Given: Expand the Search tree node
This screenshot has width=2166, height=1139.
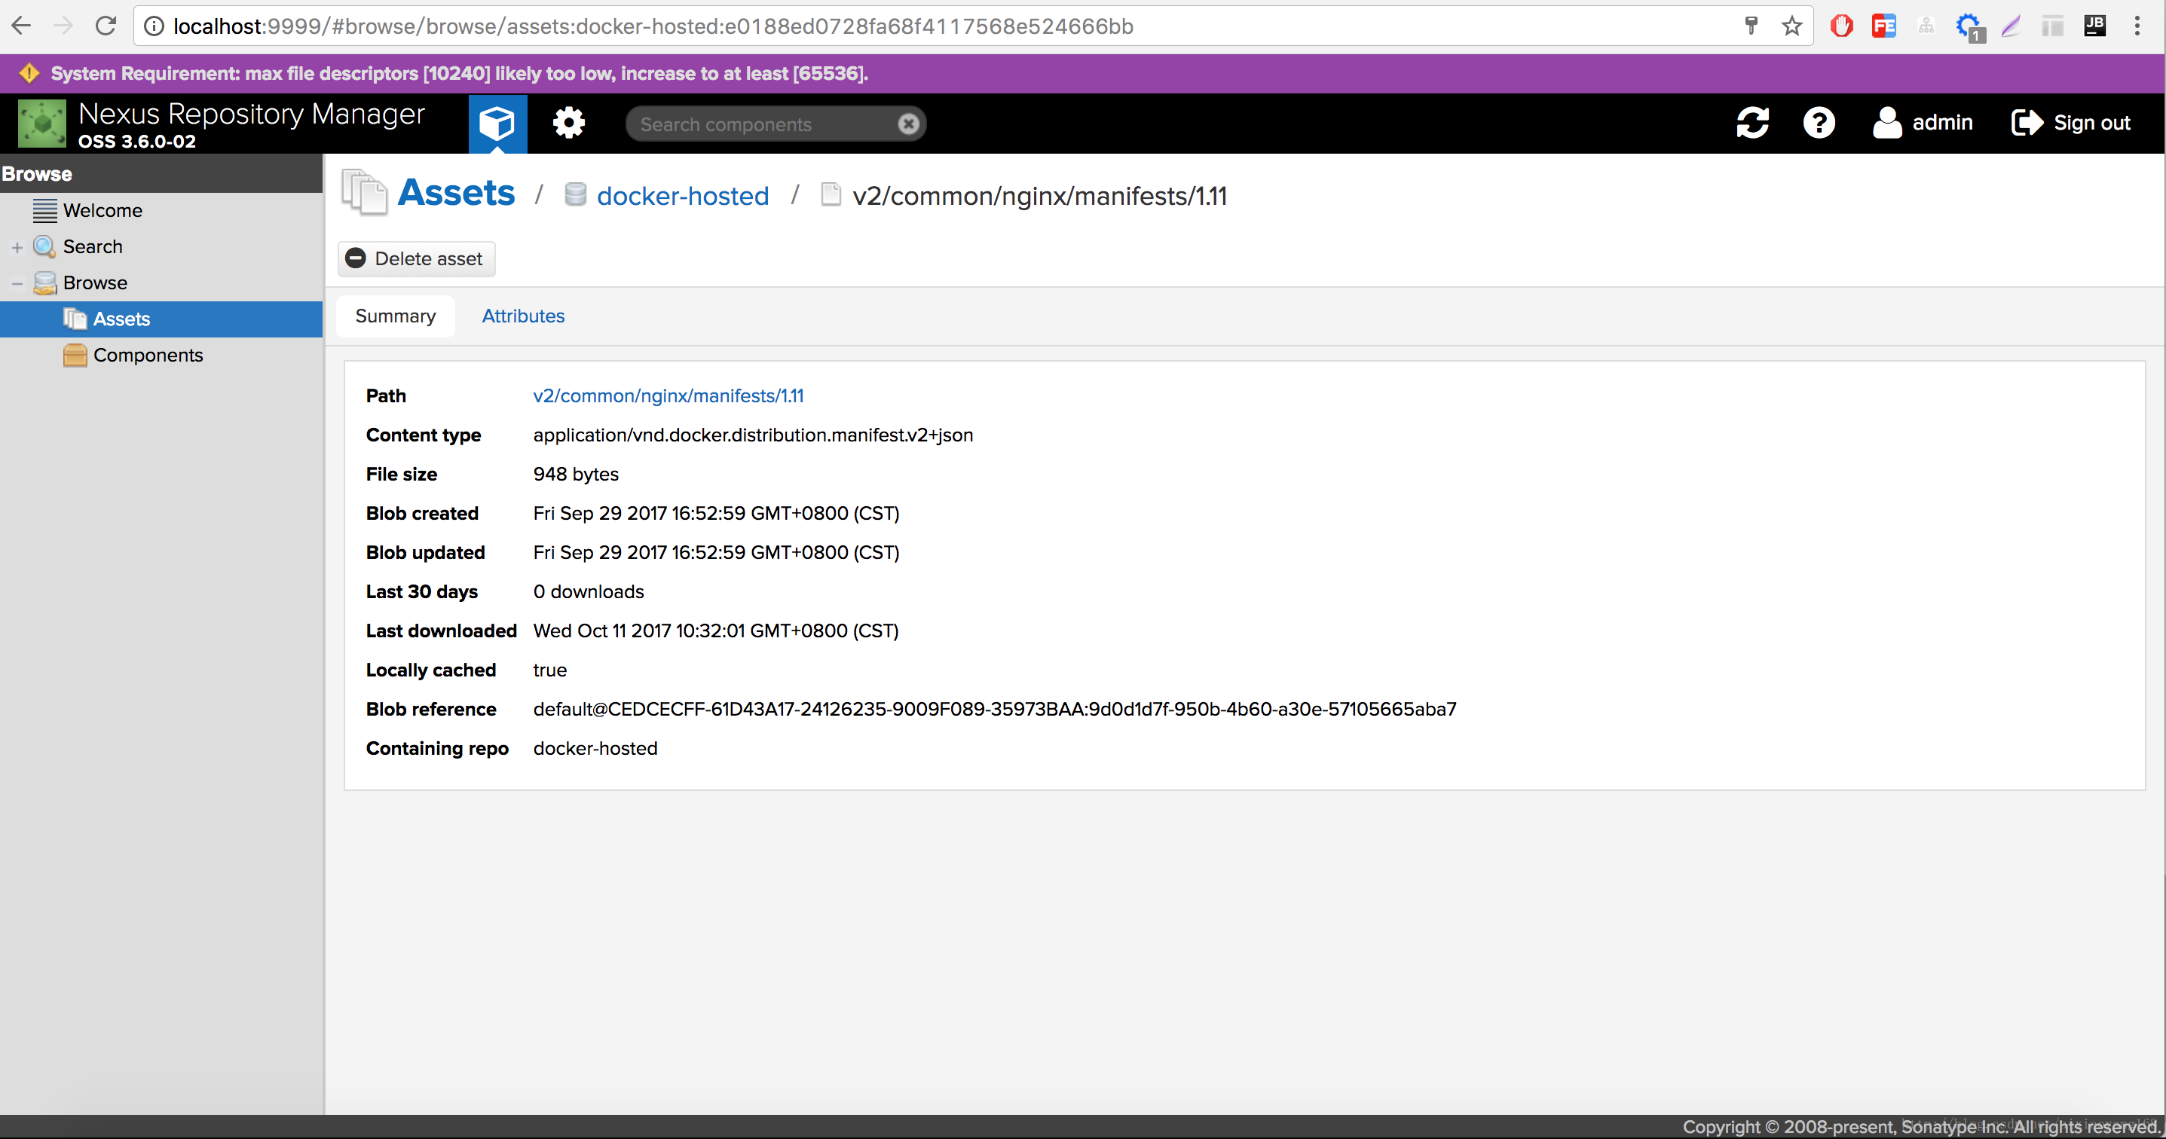Looking at the screenshot, I should coord(17,247).
